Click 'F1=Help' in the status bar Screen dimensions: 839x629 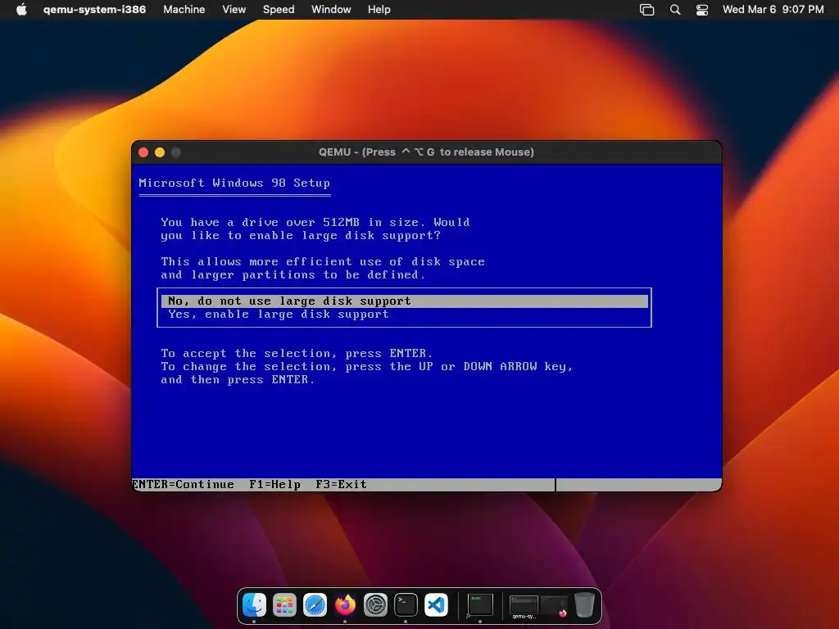point(275,485)
